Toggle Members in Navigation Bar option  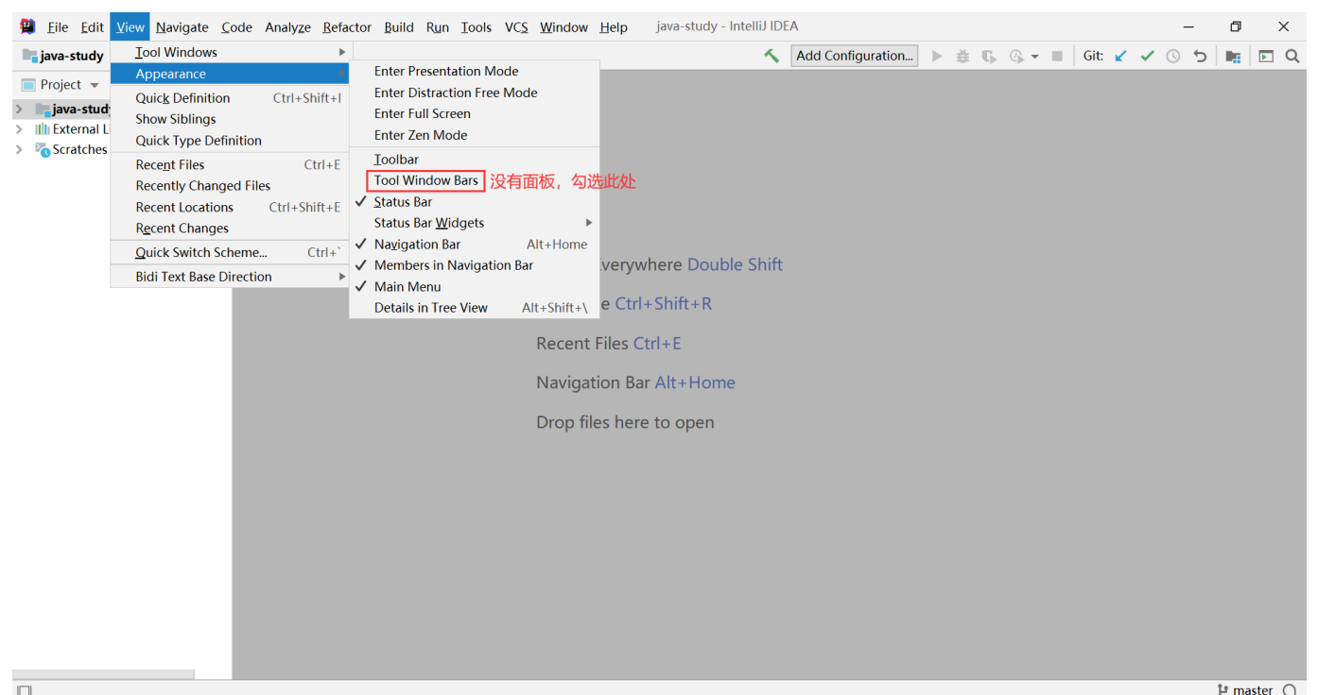tap(475, 265)
